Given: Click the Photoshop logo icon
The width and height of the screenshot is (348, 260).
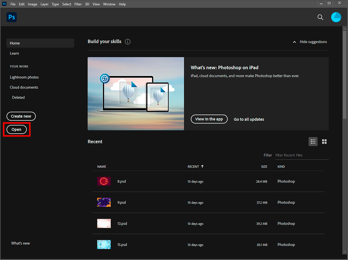Looking at the screenshot, I should pyautogui.click(x=12, y=17).
